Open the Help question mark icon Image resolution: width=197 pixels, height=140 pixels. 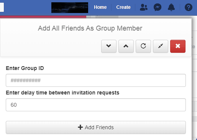tap(189, 7)
